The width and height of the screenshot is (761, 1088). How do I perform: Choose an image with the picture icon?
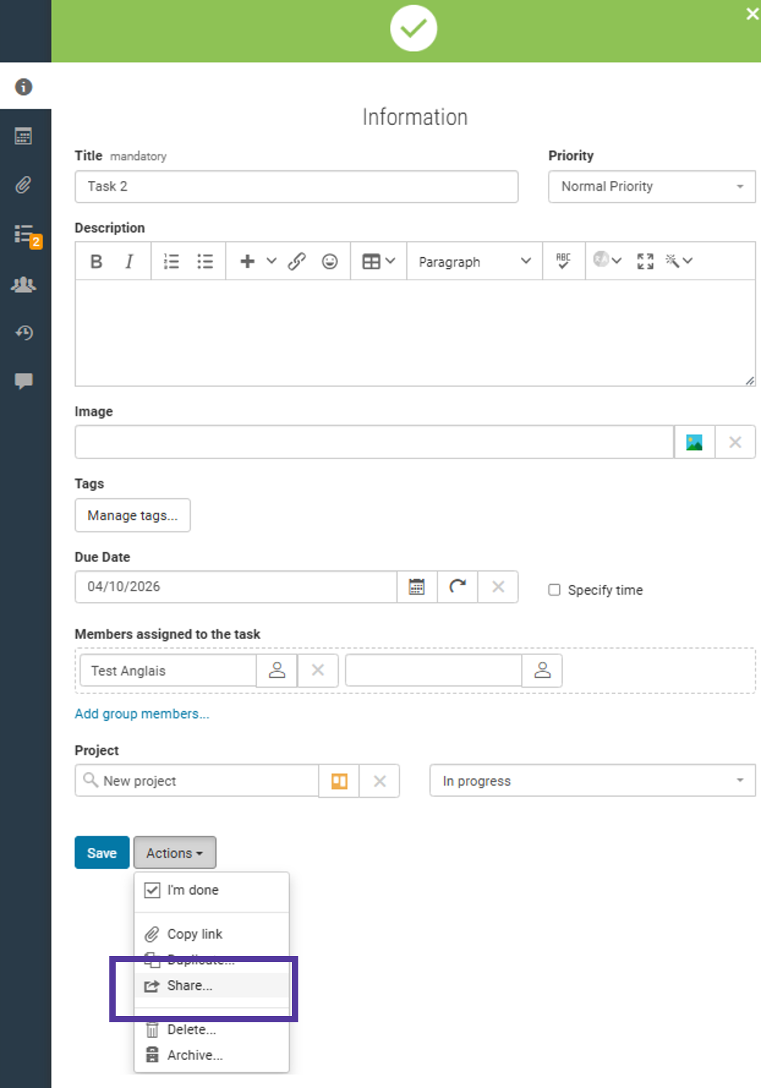click(x=694, y=443)
